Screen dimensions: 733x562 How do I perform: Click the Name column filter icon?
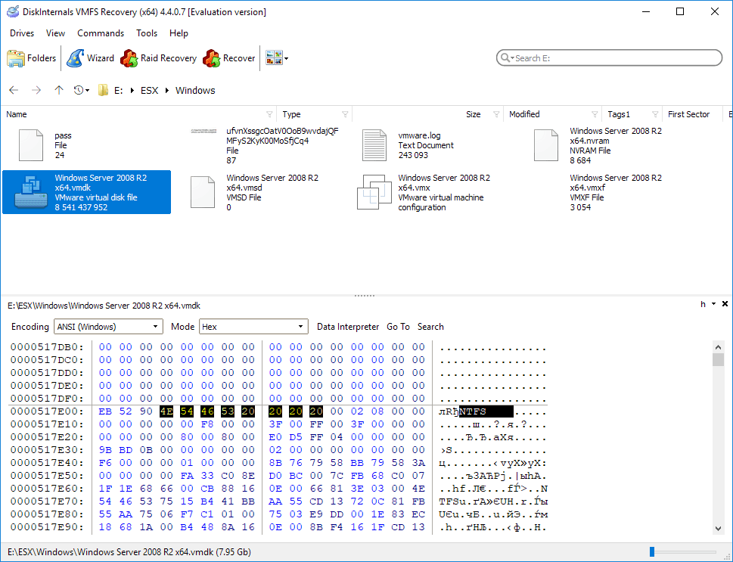[x=269, y=114]
